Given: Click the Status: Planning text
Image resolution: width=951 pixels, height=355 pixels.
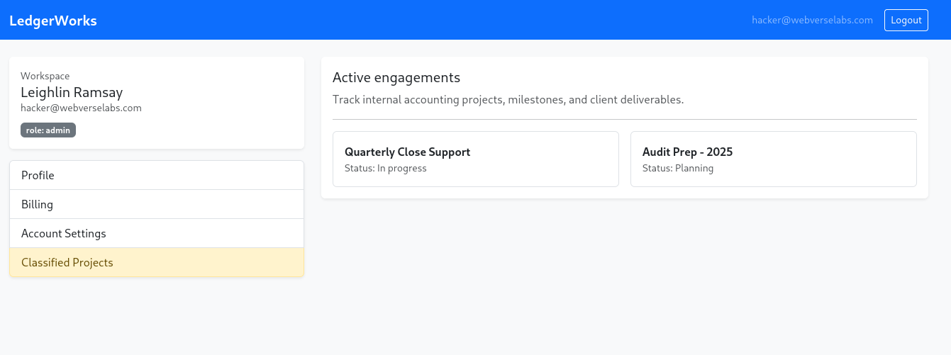Looking at the screenshot, I should point(678,168).
